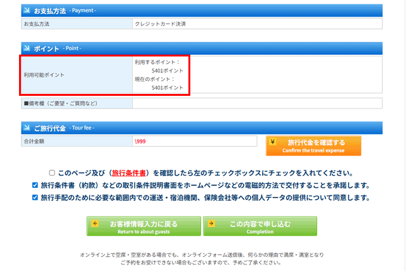
Task: Click the right arrow icon on the Completion button
Action: [x=211, y=223]
